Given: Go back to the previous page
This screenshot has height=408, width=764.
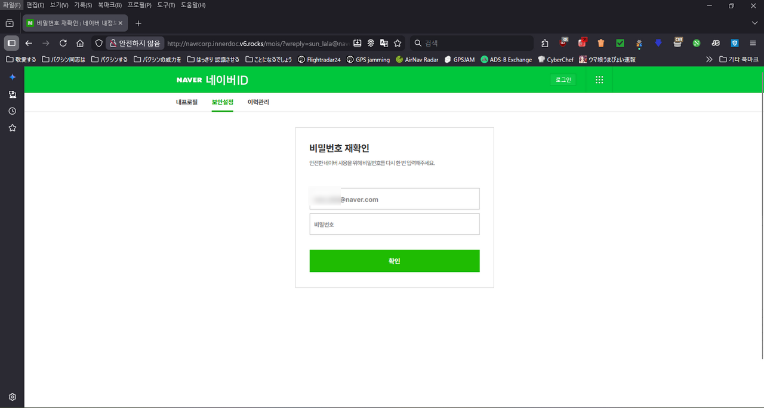Looking at the screenshot, I should [x=29, y=43].
